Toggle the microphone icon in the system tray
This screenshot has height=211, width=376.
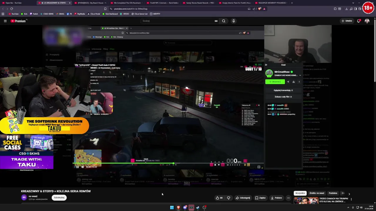(x=353, y=207)
